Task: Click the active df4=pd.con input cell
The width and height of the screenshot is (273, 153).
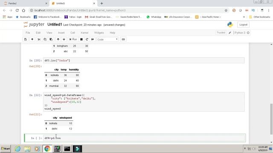Action: (144, 138)
